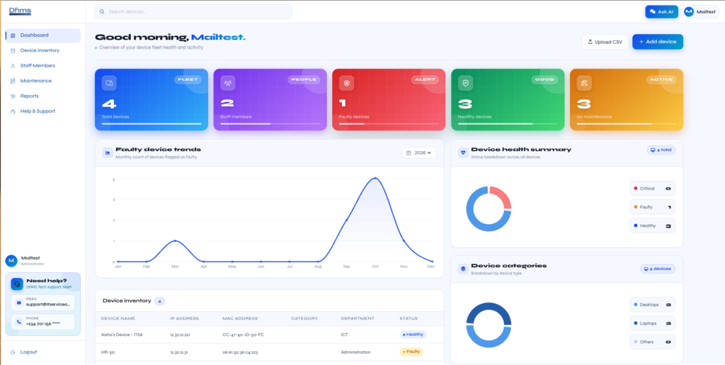Click the Staff members card
Image resolution: width=725 pixels, height=365 pixels.
tap(270, 99)
